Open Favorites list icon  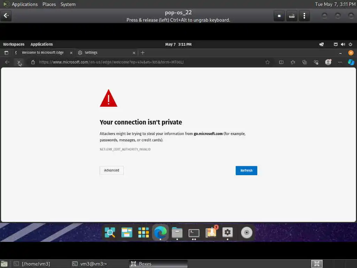(293, 62)
